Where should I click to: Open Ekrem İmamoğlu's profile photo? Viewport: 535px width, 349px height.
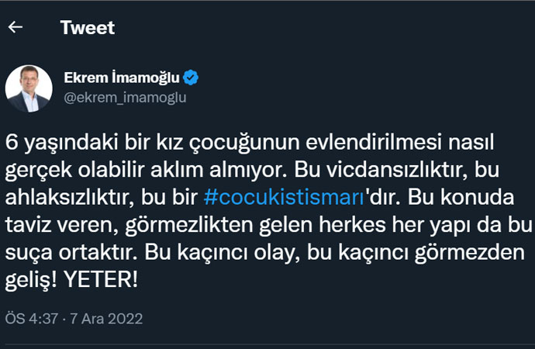click(x=29, y=88)
